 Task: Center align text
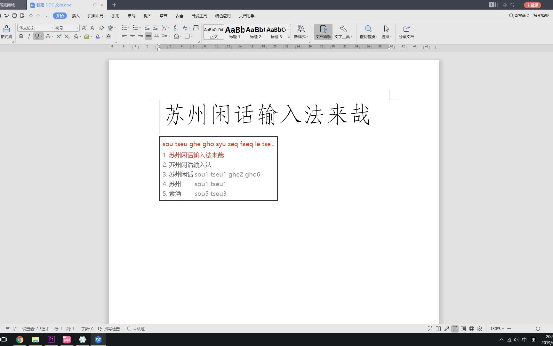[132, 36]
